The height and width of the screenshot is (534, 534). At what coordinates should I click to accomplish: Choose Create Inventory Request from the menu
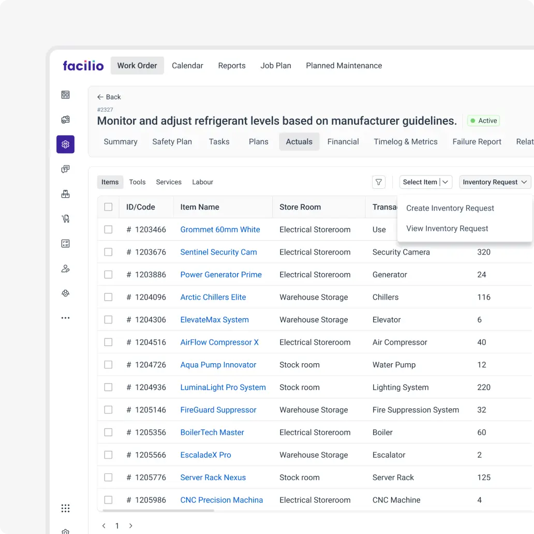tap(450, 208)
